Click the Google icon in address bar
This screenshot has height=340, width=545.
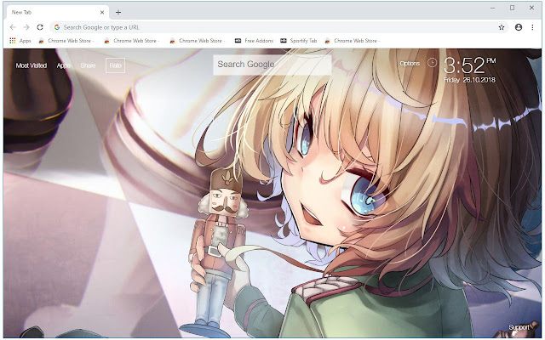[x=57, y=27]
